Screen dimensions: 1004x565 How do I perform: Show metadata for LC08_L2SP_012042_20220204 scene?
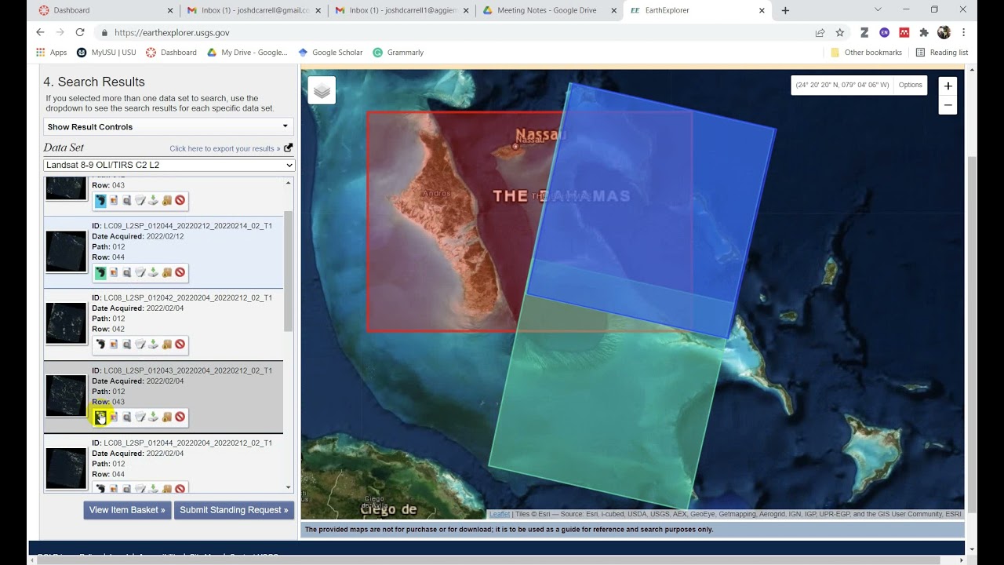(140, 344)
